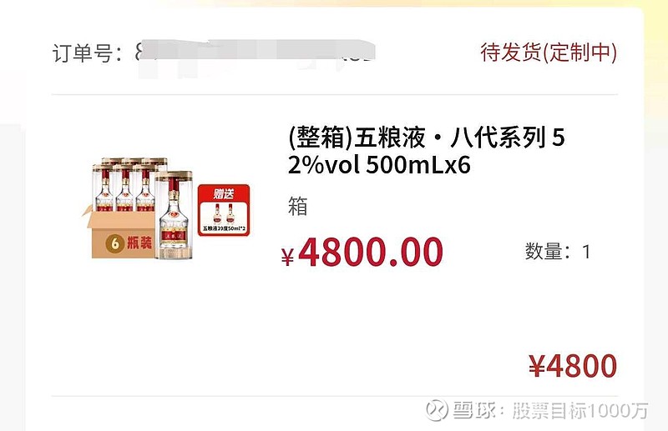Tap the two mini gift bottles picture
Screen dimensions: 668x431
coord(224,213)
